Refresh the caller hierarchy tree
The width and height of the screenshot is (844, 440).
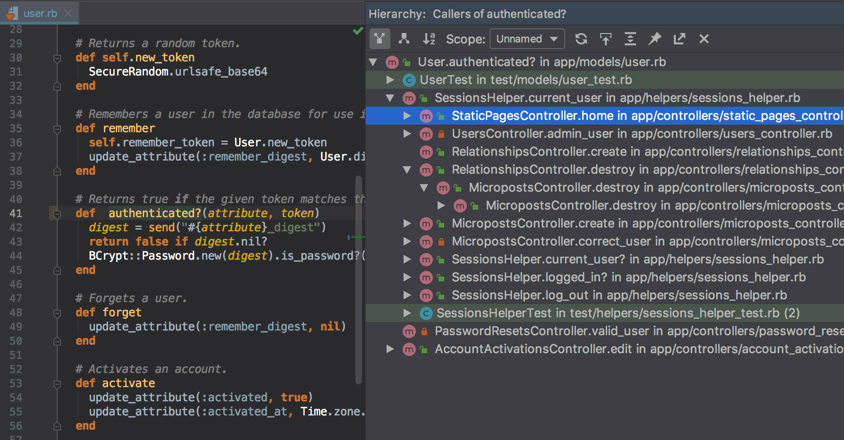[x=581, y=39]
